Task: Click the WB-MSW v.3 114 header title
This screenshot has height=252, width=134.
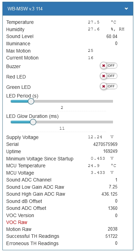Action: point(25,9)
